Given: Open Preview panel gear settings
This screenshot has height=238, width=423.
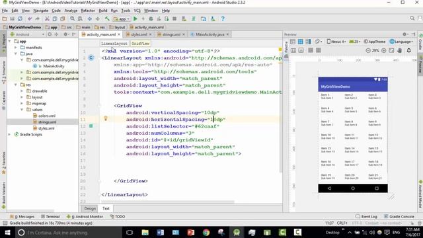Looking at the screenshot, I should click(404, 34).
